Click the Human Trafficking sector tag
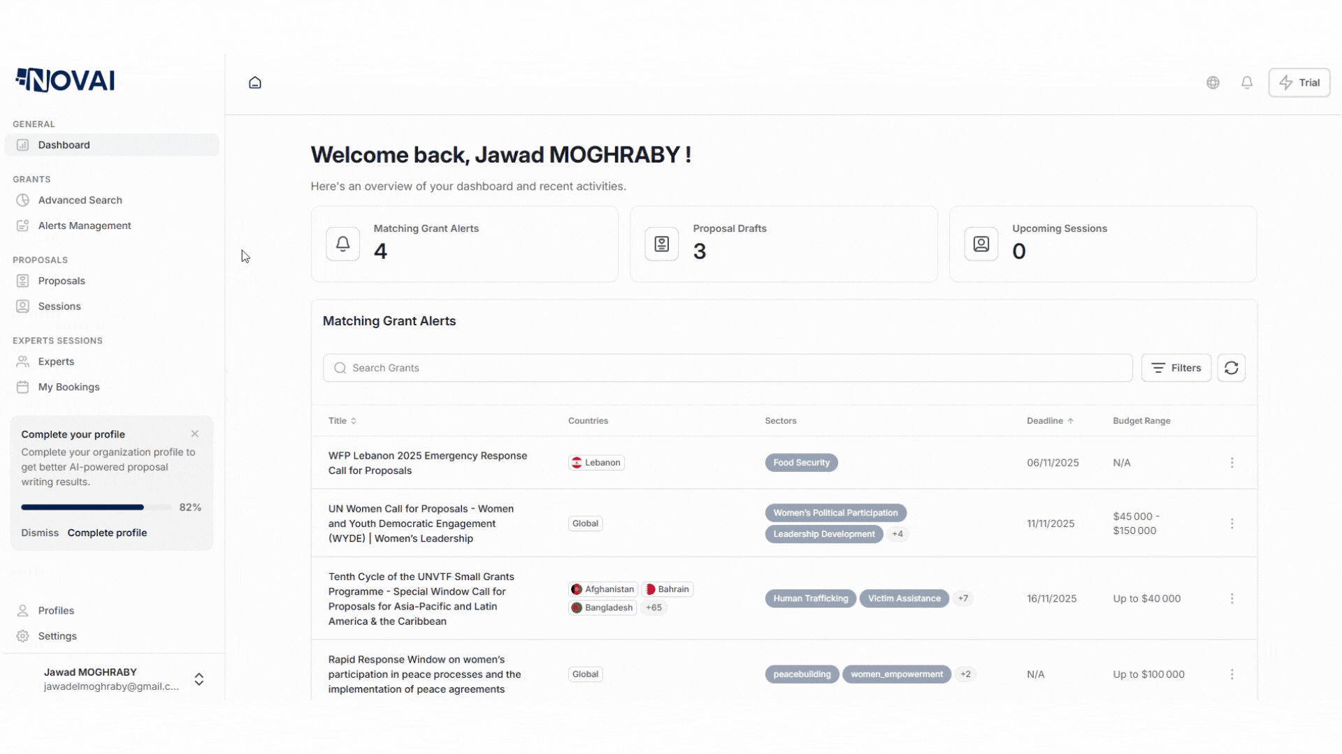Screen dimensions: 1342x754 [811, 599]
